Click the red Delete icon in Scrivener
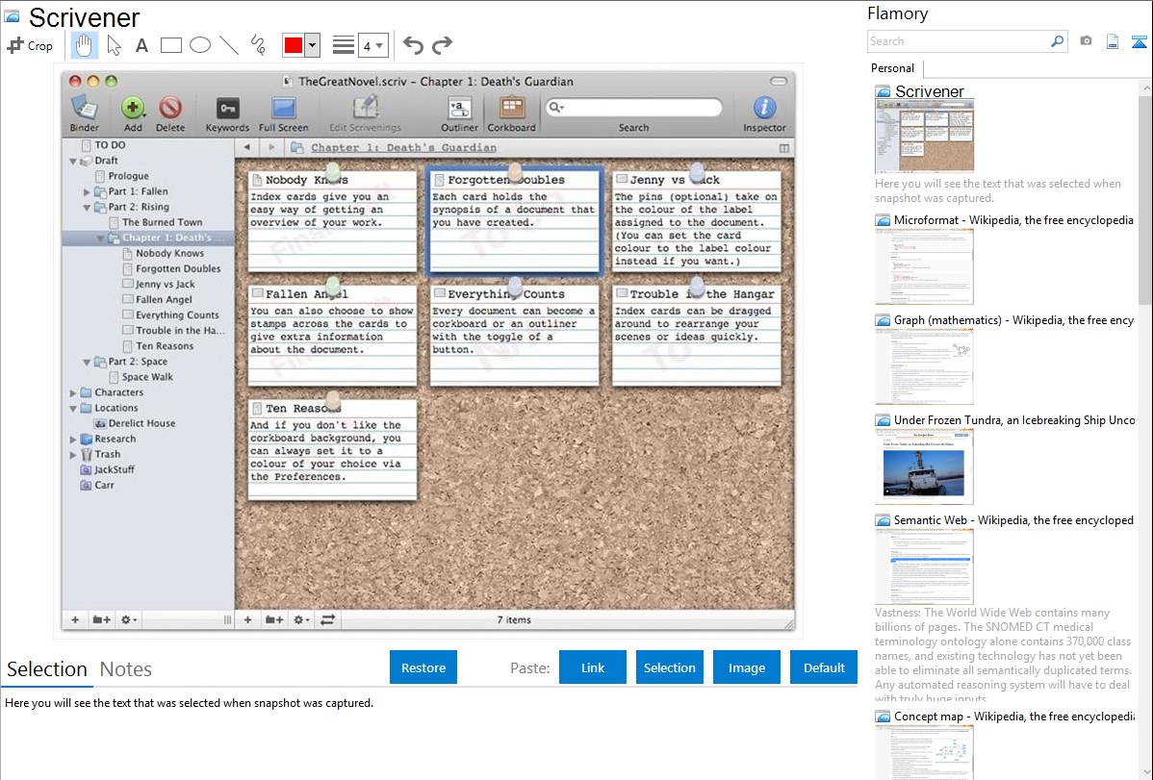Viewport: 1153px width, 780px height. coord(170,109)
